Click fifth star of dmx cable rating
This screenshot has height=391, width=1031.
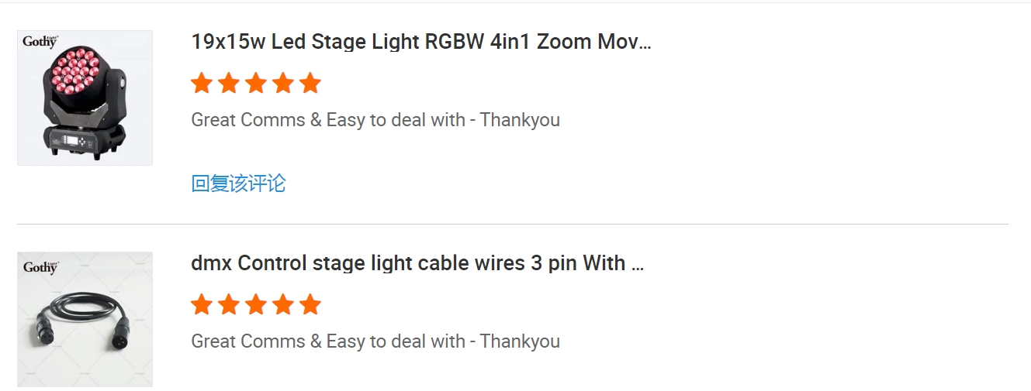(310, 304)
